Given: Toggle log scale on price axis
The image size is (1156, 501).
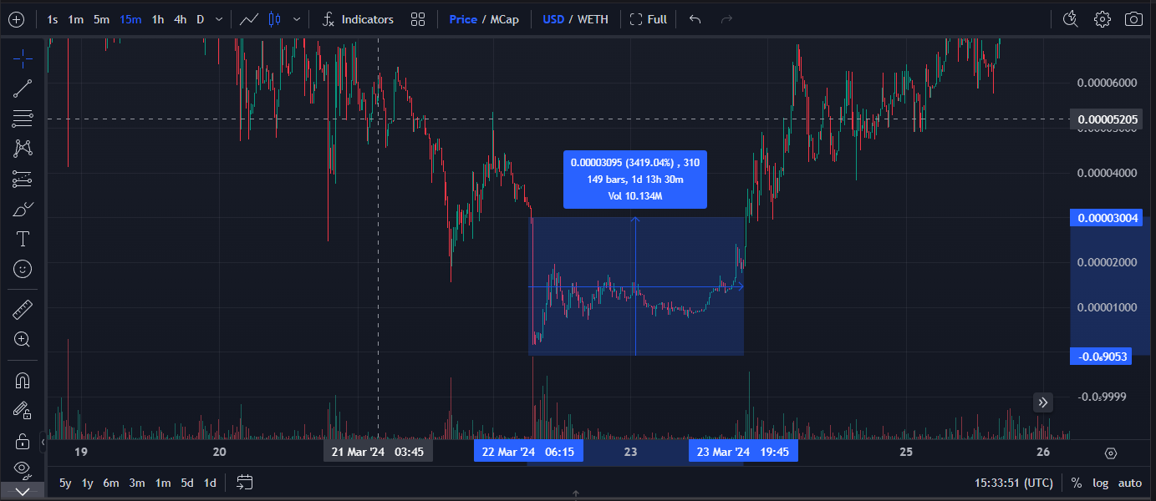Looking at the screenshot, I should [x=1101, y=483].
